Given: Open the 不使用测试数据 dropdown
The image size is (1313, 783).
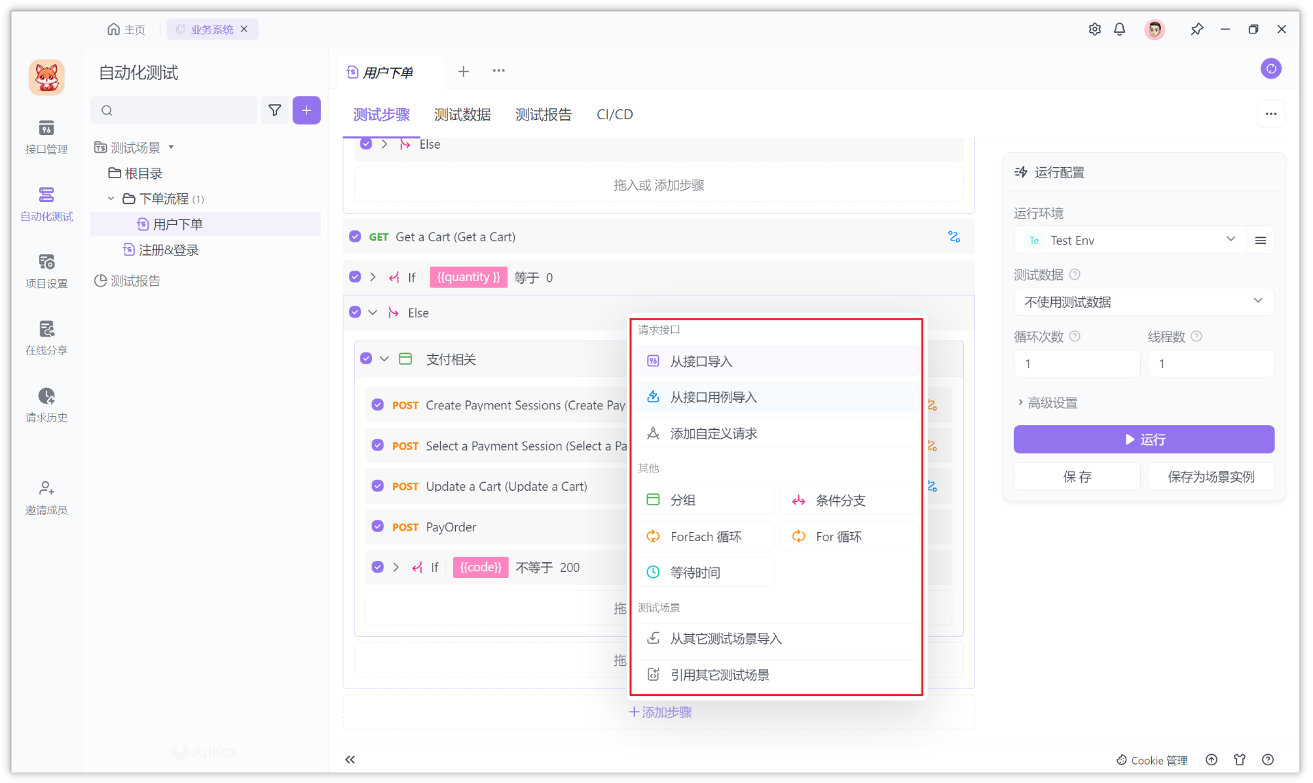Looking at the screenshot, I should click(1143, 301).
